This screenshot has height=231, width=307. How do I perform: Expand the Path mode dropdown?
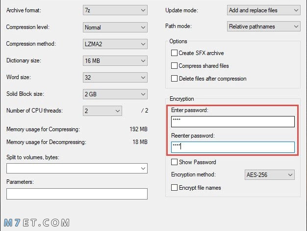pos(264,27)
